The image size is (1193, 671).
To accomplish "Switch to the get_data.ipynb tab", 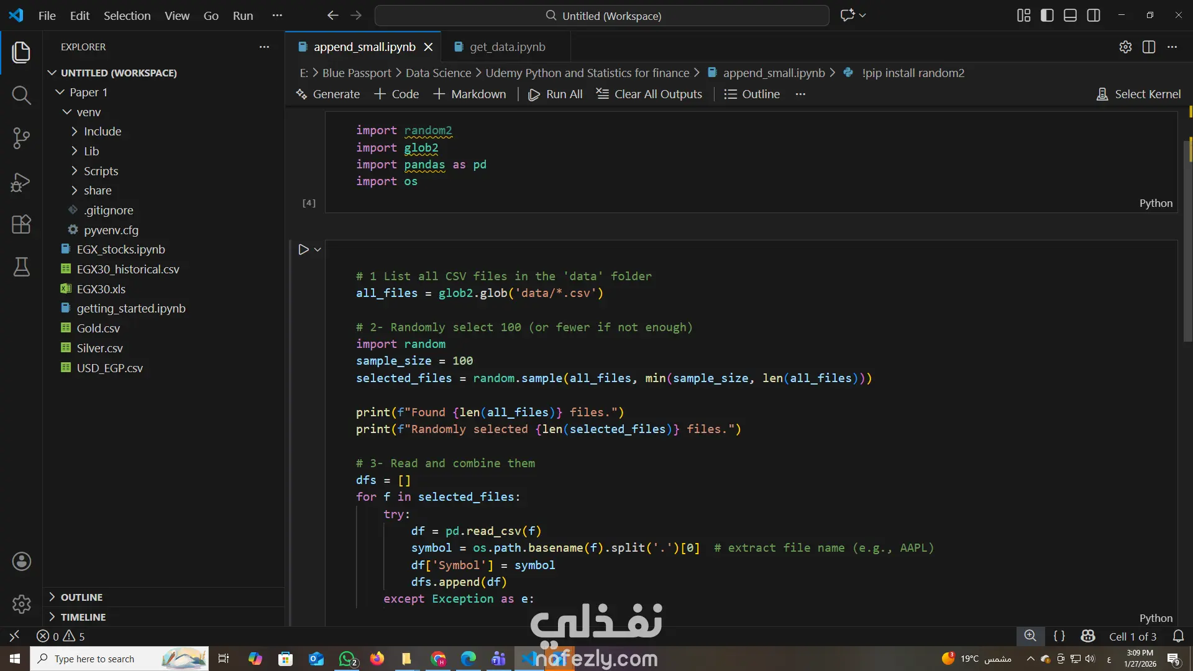I will pyautogui.click(x=507, y=47).
